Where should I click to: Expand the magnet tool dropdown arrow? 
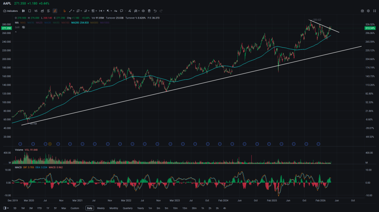[139, 11]
